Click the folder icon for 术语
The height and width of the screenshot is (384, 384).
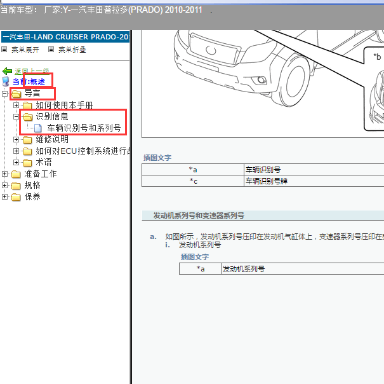(x=27, y=162)
